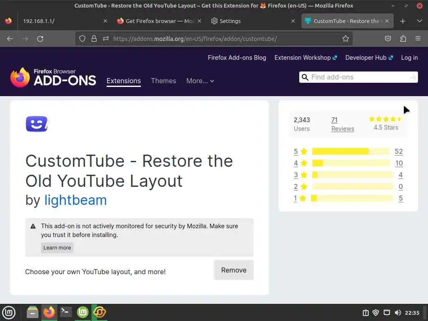Viewport: 428px width, 321px height.
Task: Open the volume control tray icon
Action: pos(397,313)
